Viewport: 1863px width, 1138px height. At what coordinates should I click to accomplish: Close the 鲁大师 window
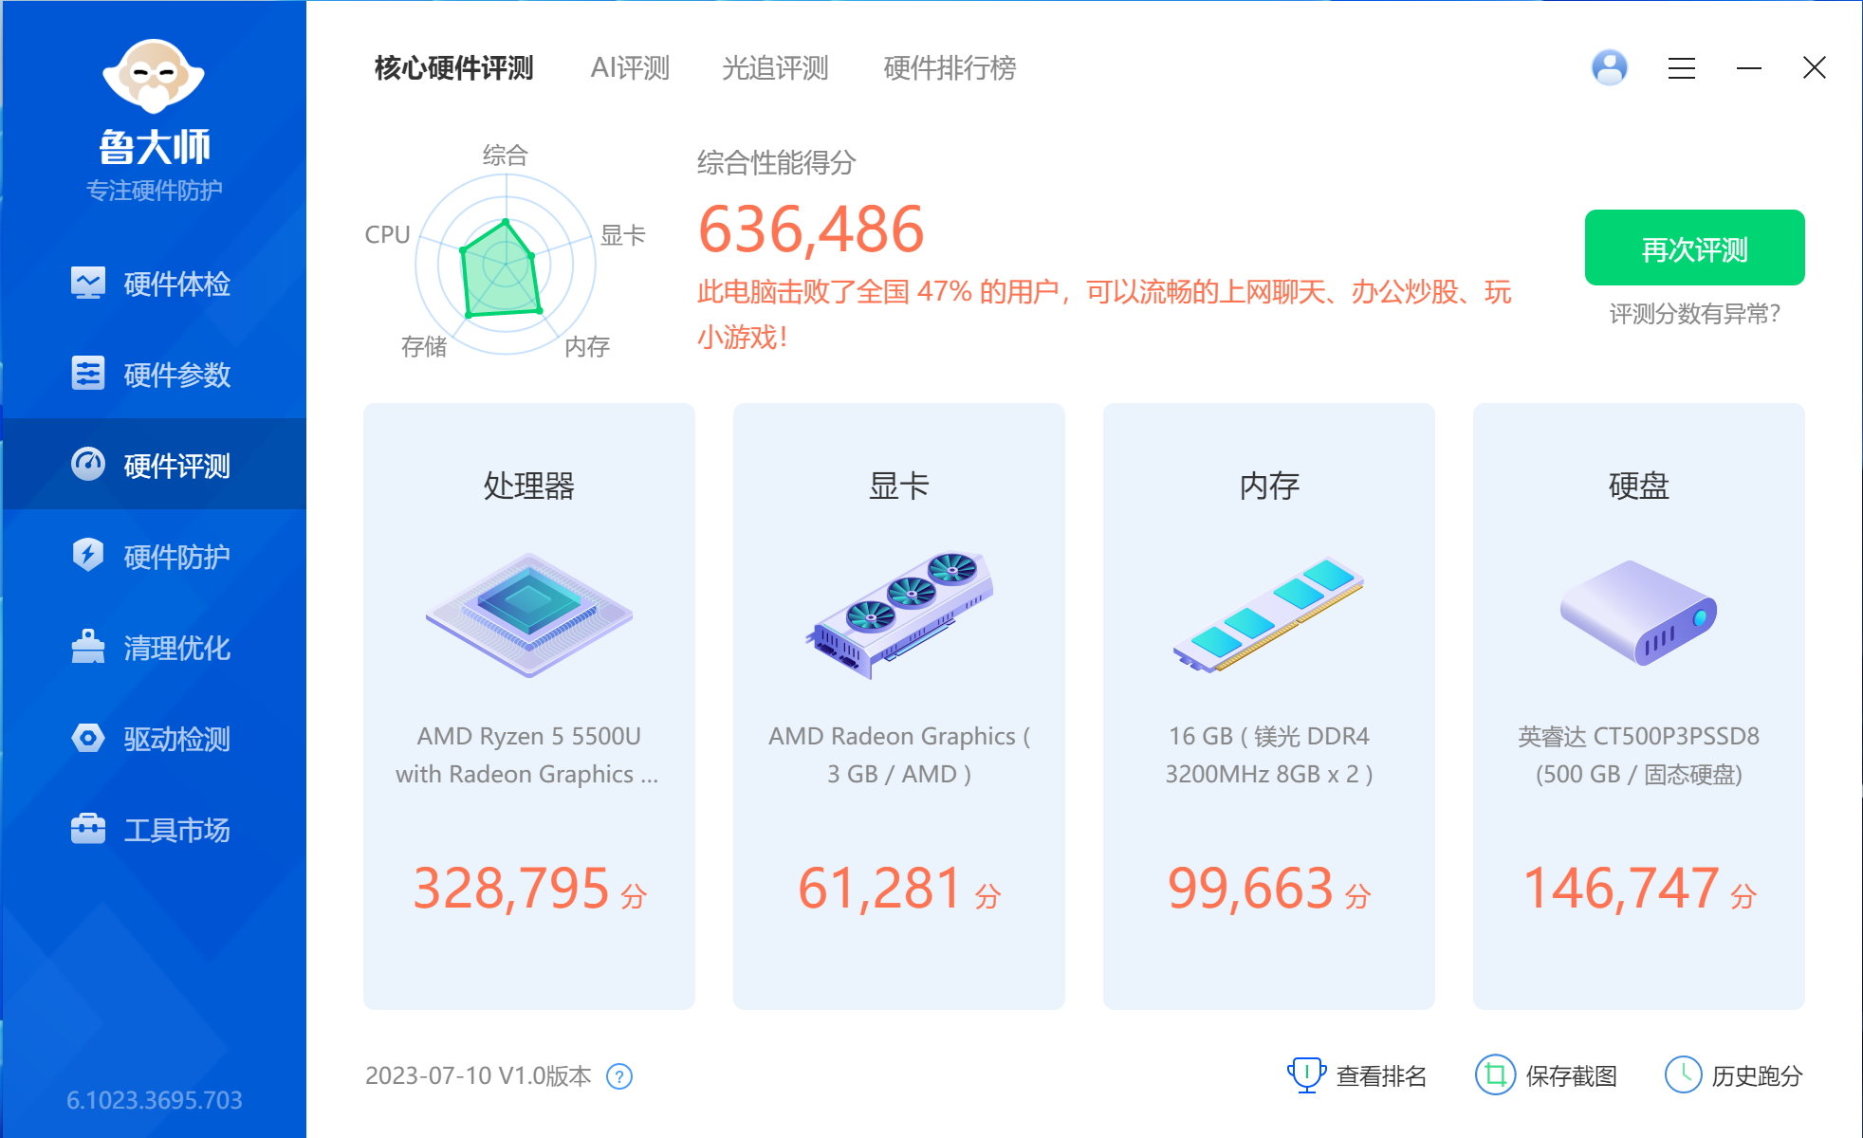coord(1815,68)
